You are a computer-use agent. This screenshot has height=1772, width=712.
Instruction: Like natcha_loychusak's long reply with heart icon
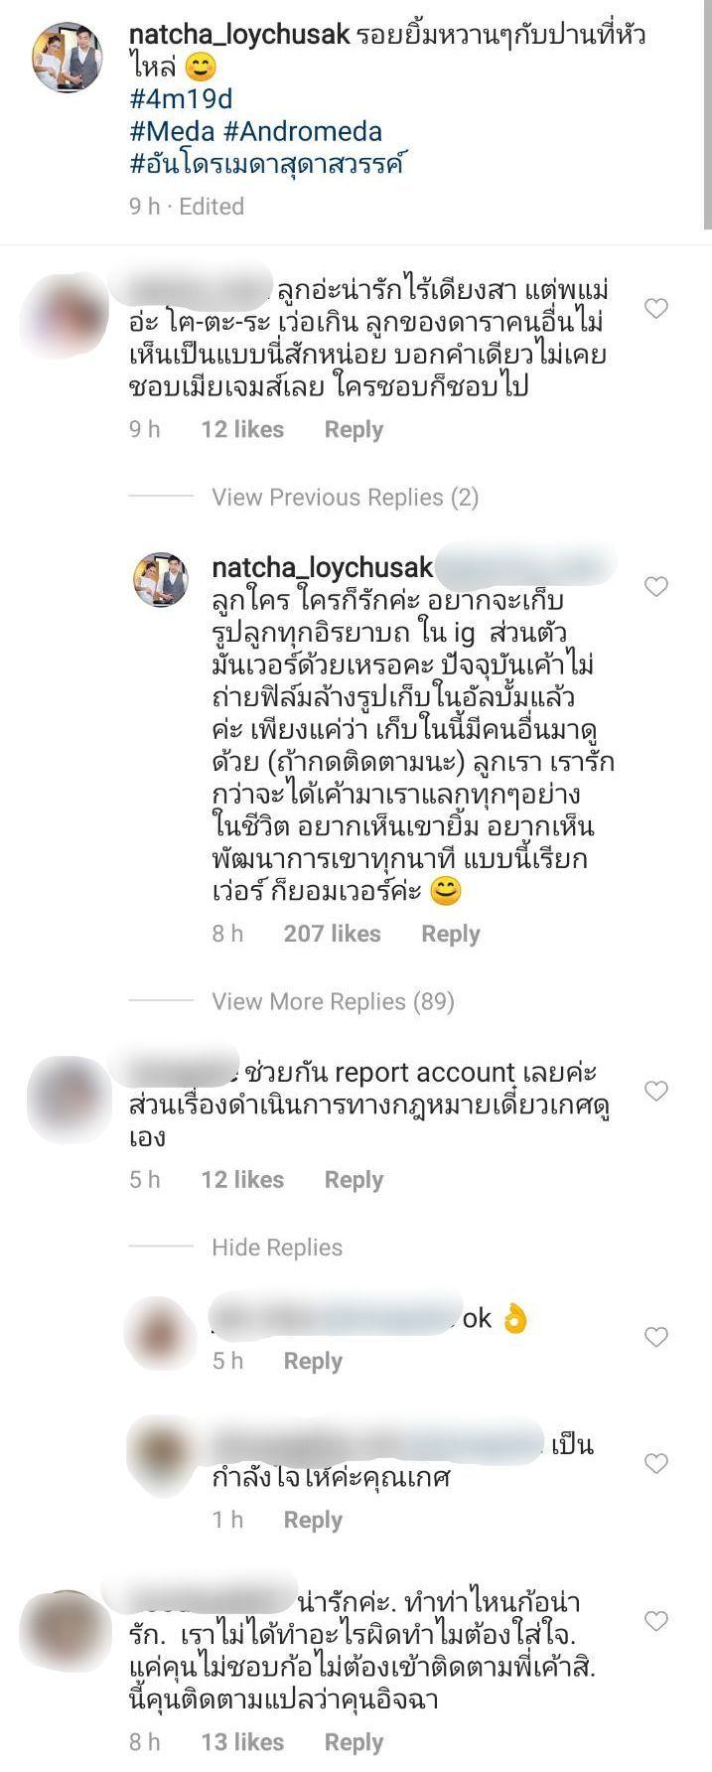(x=655, y=586)
